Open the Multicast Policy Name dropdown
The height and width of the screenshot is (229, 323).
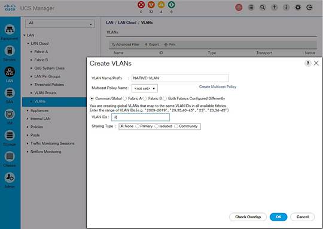pyautogui.click(x=145, y=88)
